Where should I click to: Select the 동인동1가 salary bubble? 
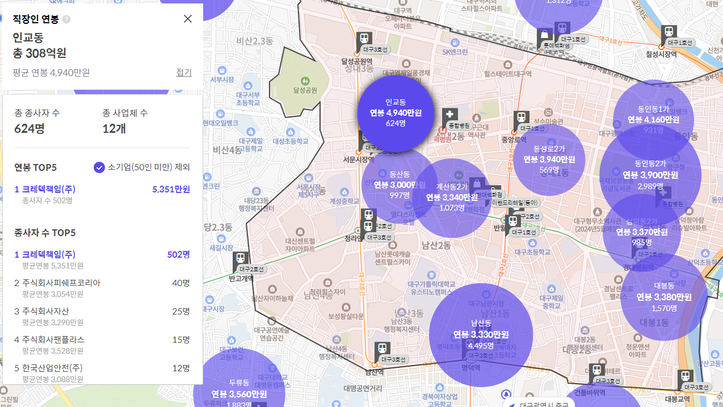[x=653, y=120]
